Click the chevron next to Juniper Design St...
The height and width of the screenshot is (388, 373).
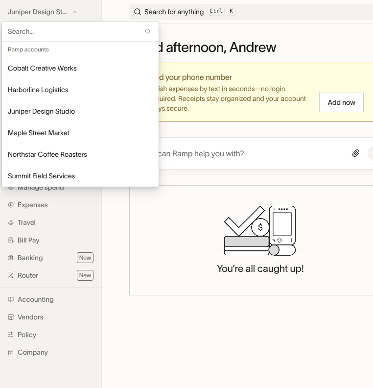(75, 12)
